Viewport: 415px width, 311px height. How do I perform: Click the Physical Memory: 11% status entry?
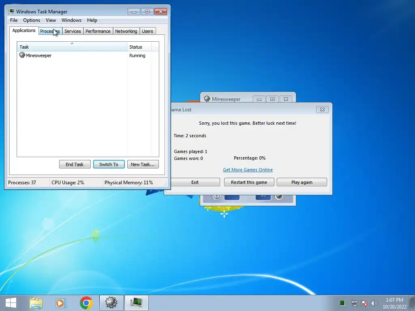coord(128,183)
